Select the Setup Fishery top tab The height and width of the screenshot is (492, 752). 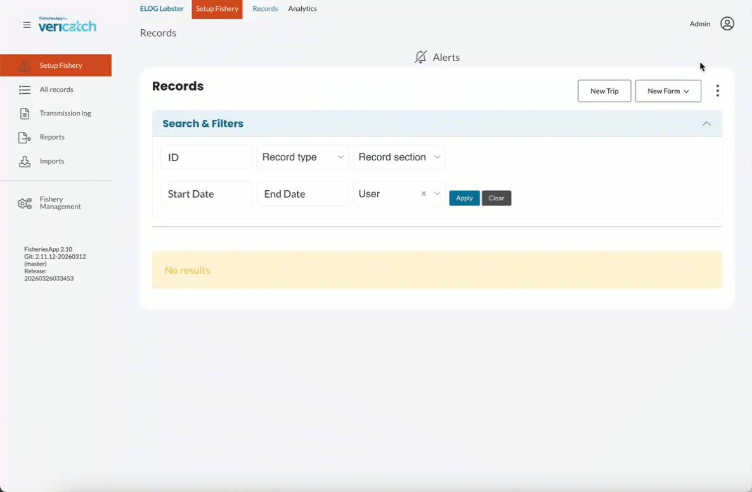pyautogui.click(x=217, y=9)
